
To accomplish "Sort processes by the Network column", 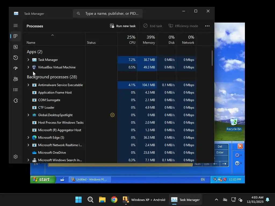I will 186,39.
